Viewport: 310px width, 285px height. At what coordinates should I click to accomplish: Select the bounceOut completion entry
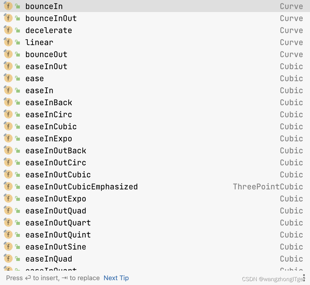point(155,54)
